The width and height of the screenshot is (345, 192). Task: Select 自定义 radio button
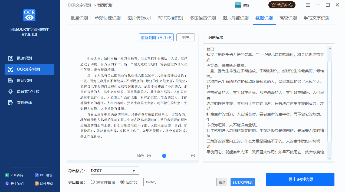(x=122, y=182)
